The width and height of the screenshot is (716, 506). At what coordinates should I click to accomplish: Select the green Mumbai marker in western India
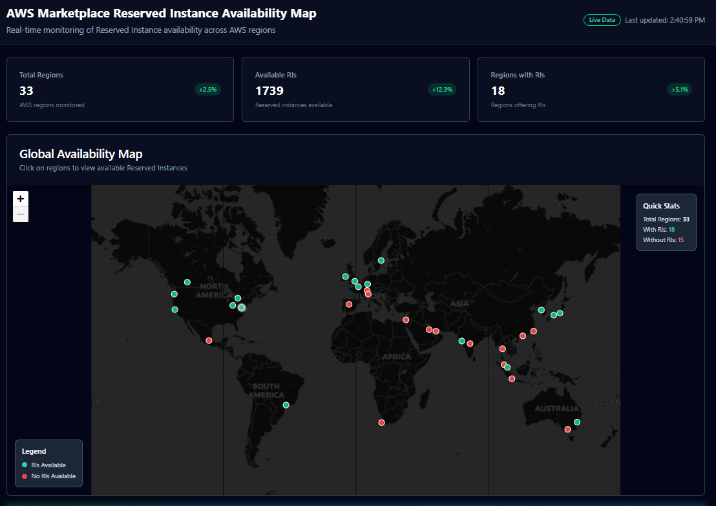[x=461, y=341]
